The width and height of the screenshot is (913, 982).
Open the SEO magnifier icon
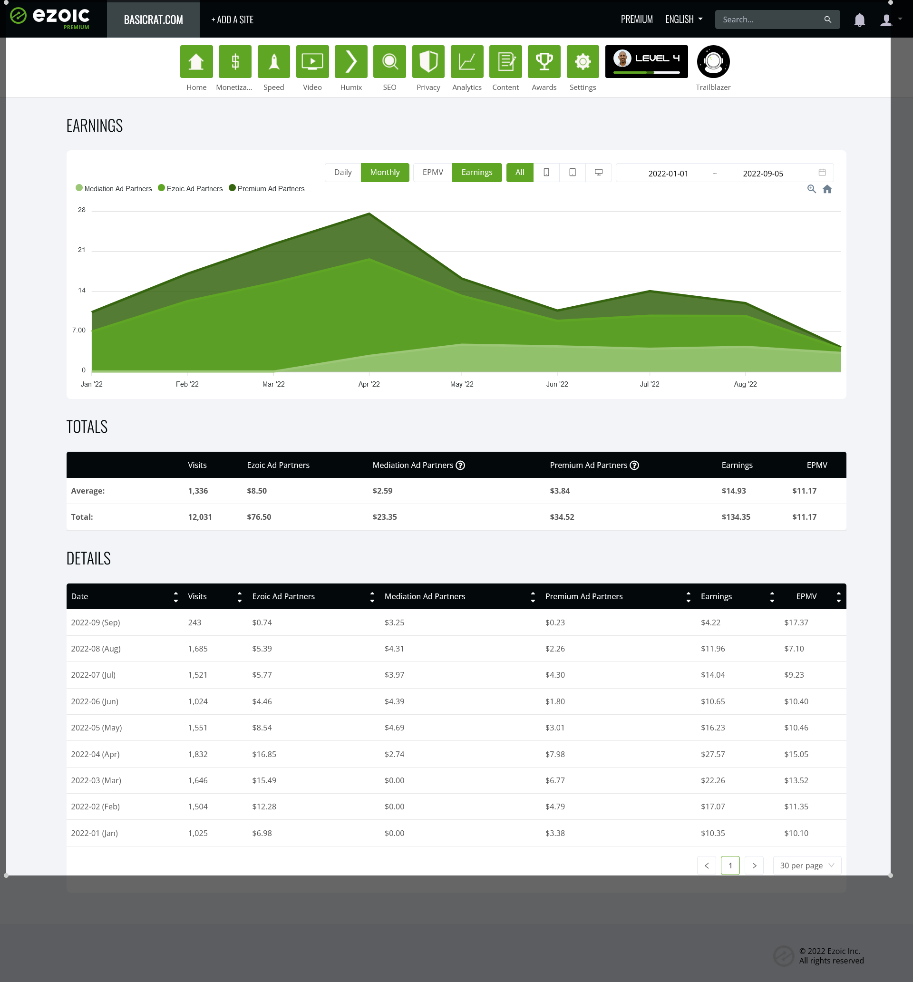389,61
